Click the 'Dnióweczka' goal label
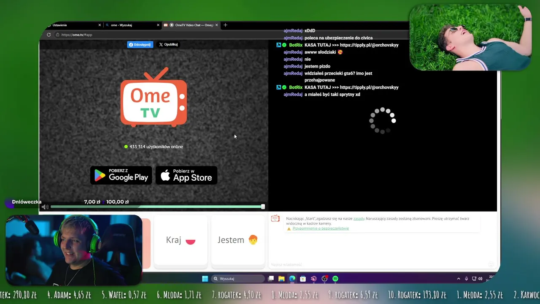The image size is (540, 304). (x=27, y=202)
